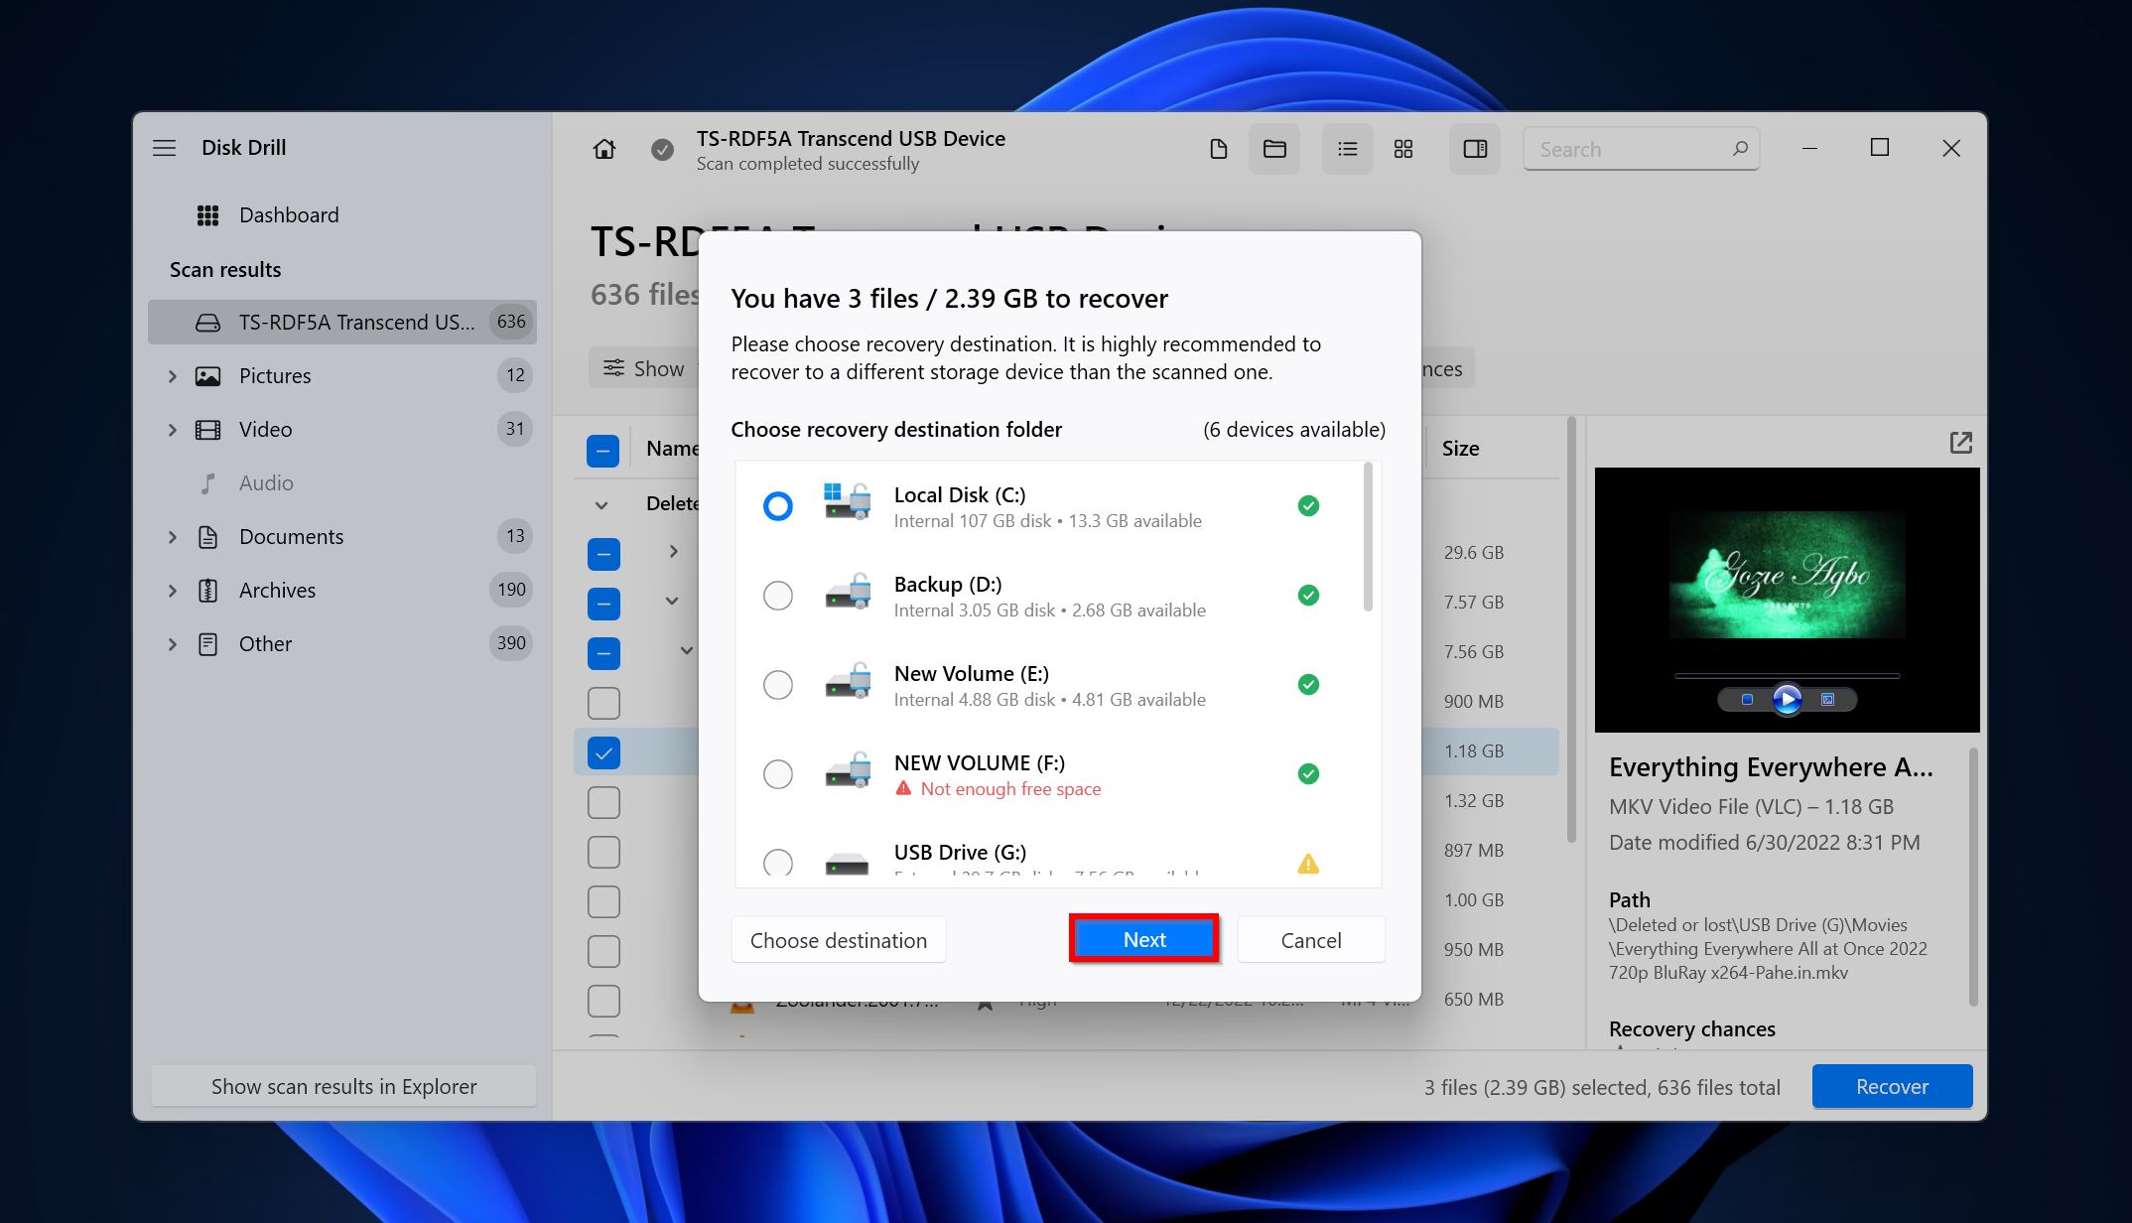2132x1223 pixels.
Task: Click the grid/tile view icon
Action: tap(1401, 147)
